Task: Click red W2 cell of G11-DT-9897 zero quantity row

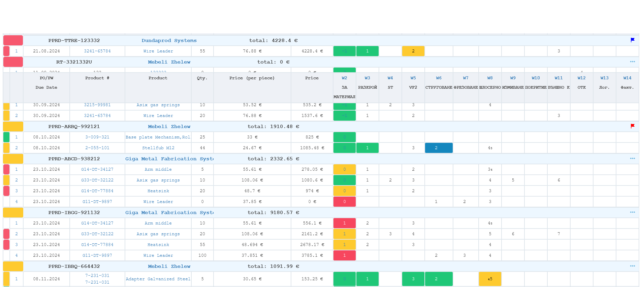Action: 344,202
